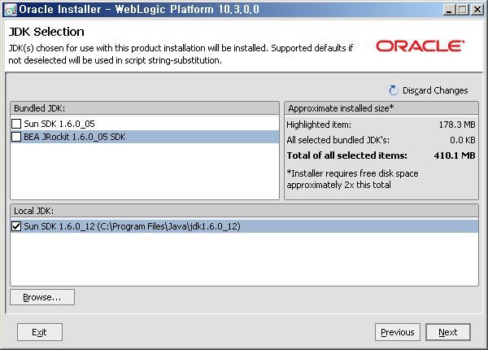
Task: Click the 'Local JDK:' list header
Action: coord(244,211)
